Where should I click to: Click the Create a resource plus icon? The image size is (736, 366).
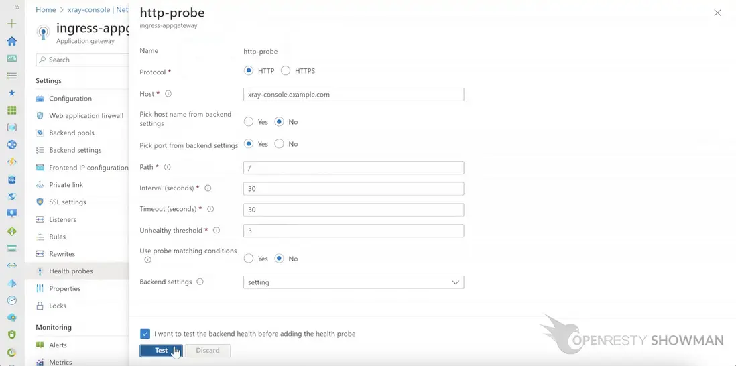[x=11, y=23]
